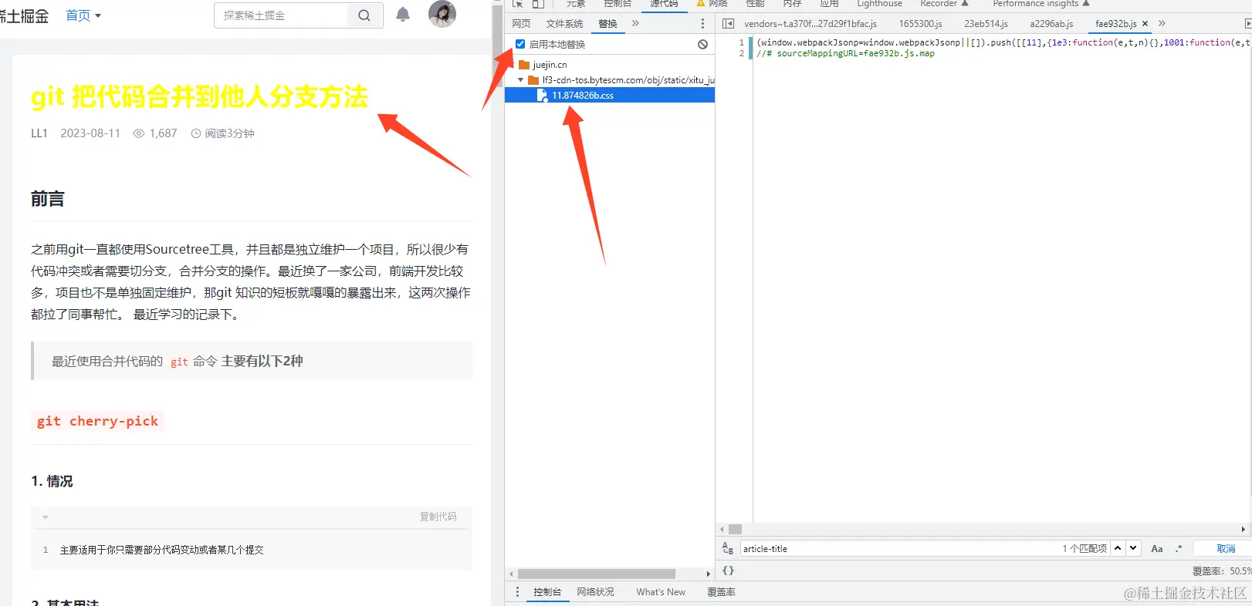Viewport: 1252px width, 606px height.
Task: Click the code editor scrollbar right arrow
Action: point(1243,530)
